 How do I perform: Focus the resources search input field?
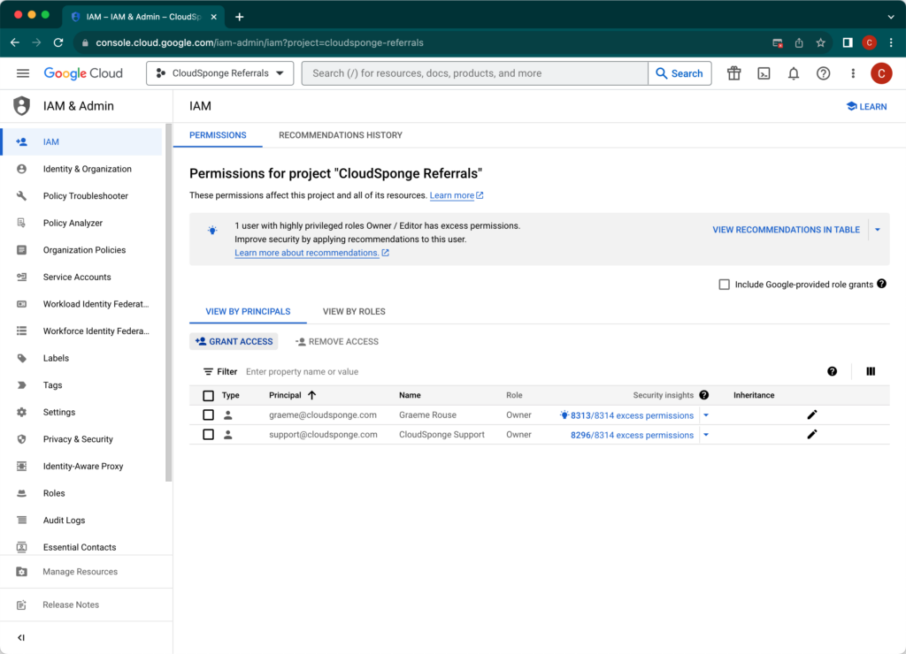475,73
